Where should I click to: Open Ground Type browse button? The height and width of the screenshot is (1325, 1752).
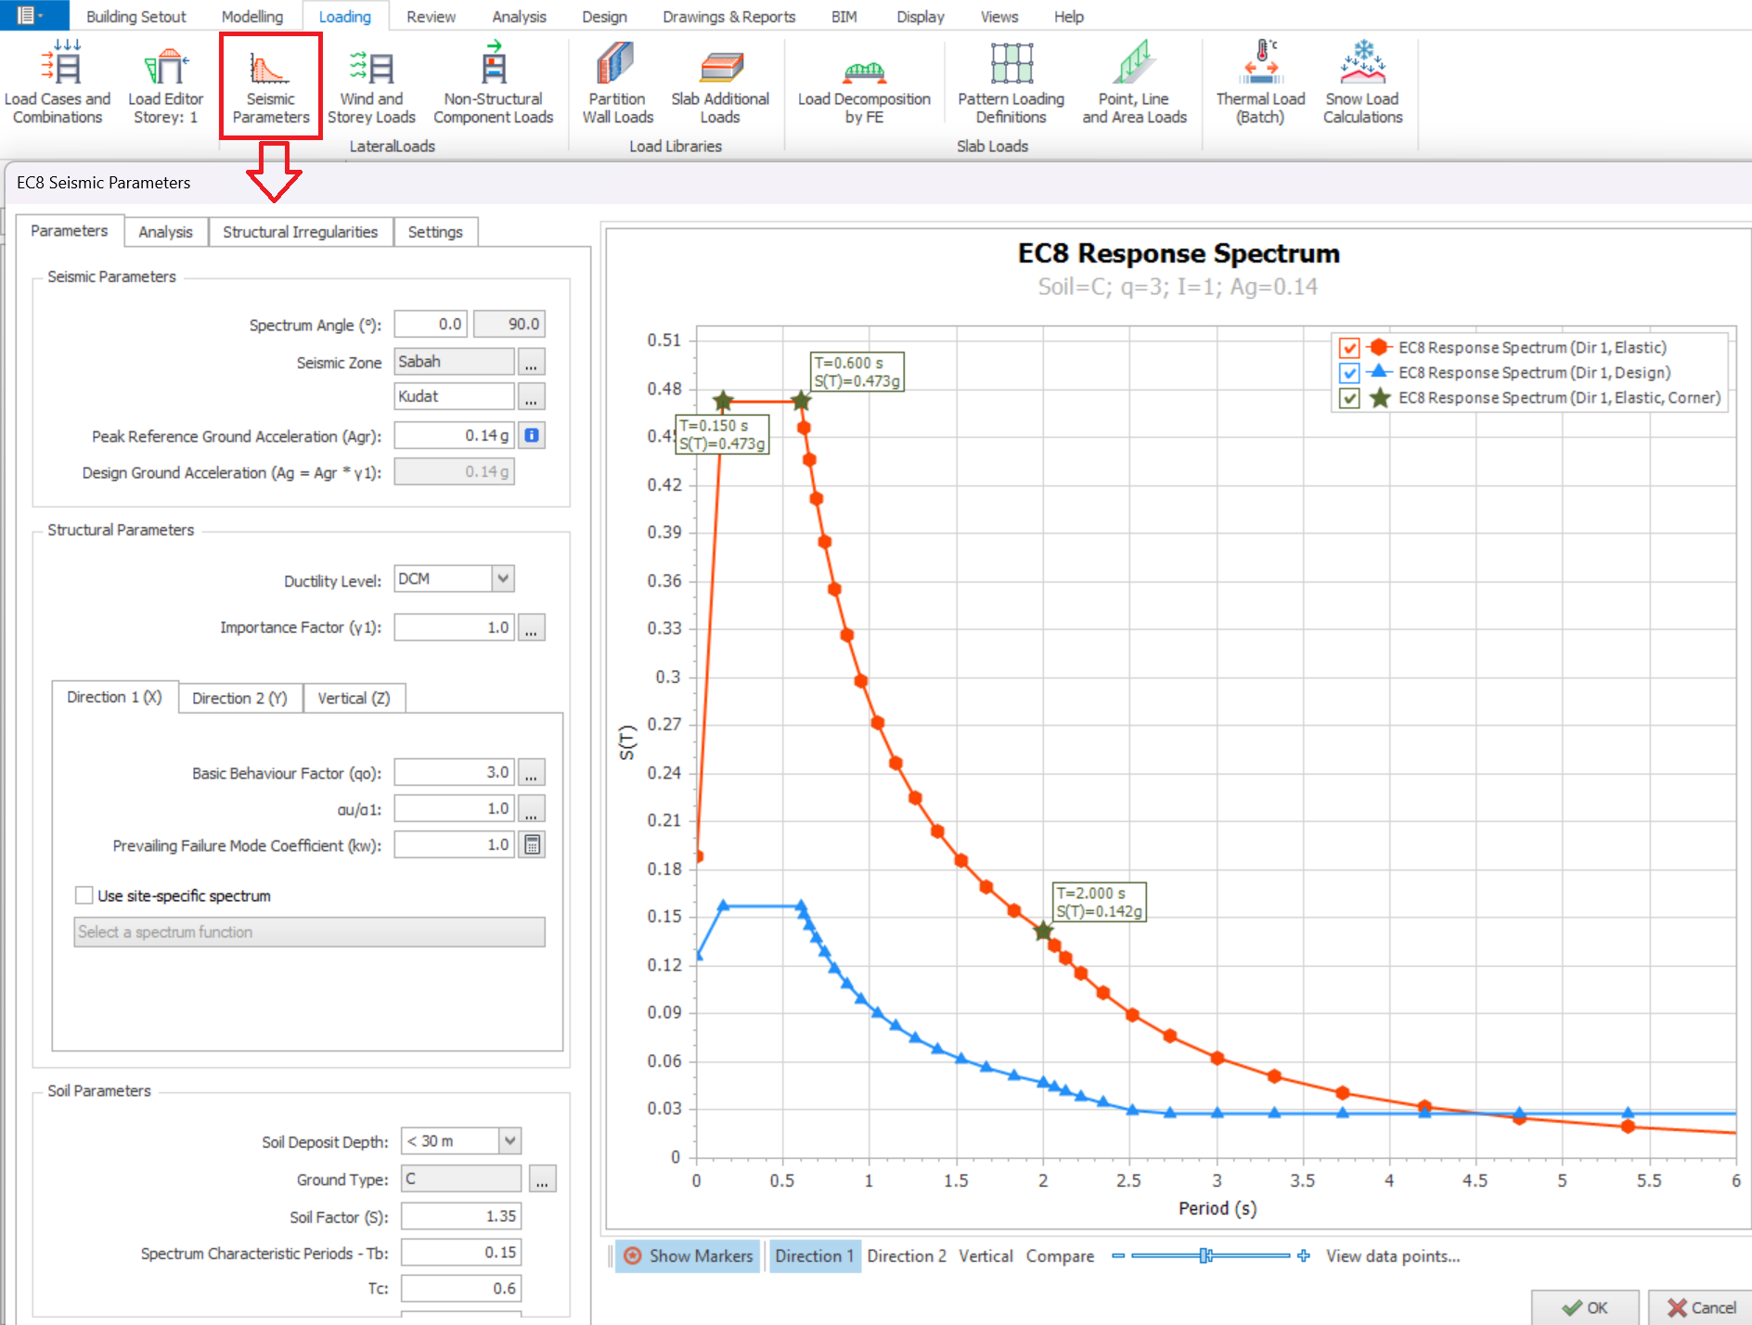click(x=542, y=1179)
